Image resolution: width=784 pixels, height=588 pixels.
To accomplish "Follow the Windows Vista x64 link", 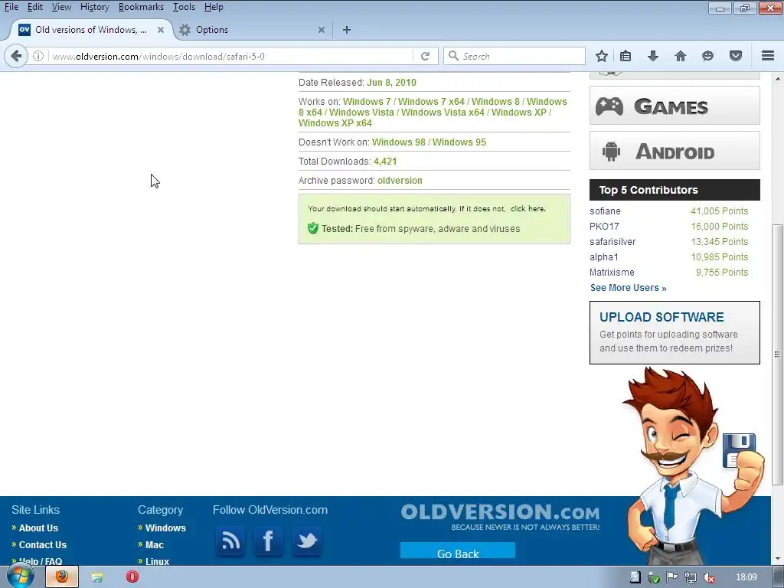I will (x=443, y=113).
